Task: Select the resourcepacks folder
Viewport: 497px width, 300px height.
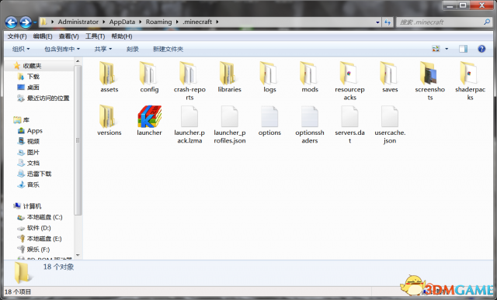Action: point(349,81)
